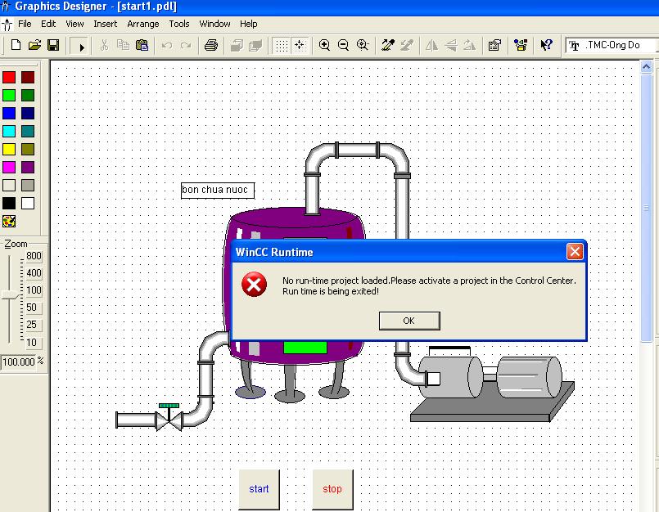Click the Print icon in the toolbar

pyautogui.click(x=210, y=46)
